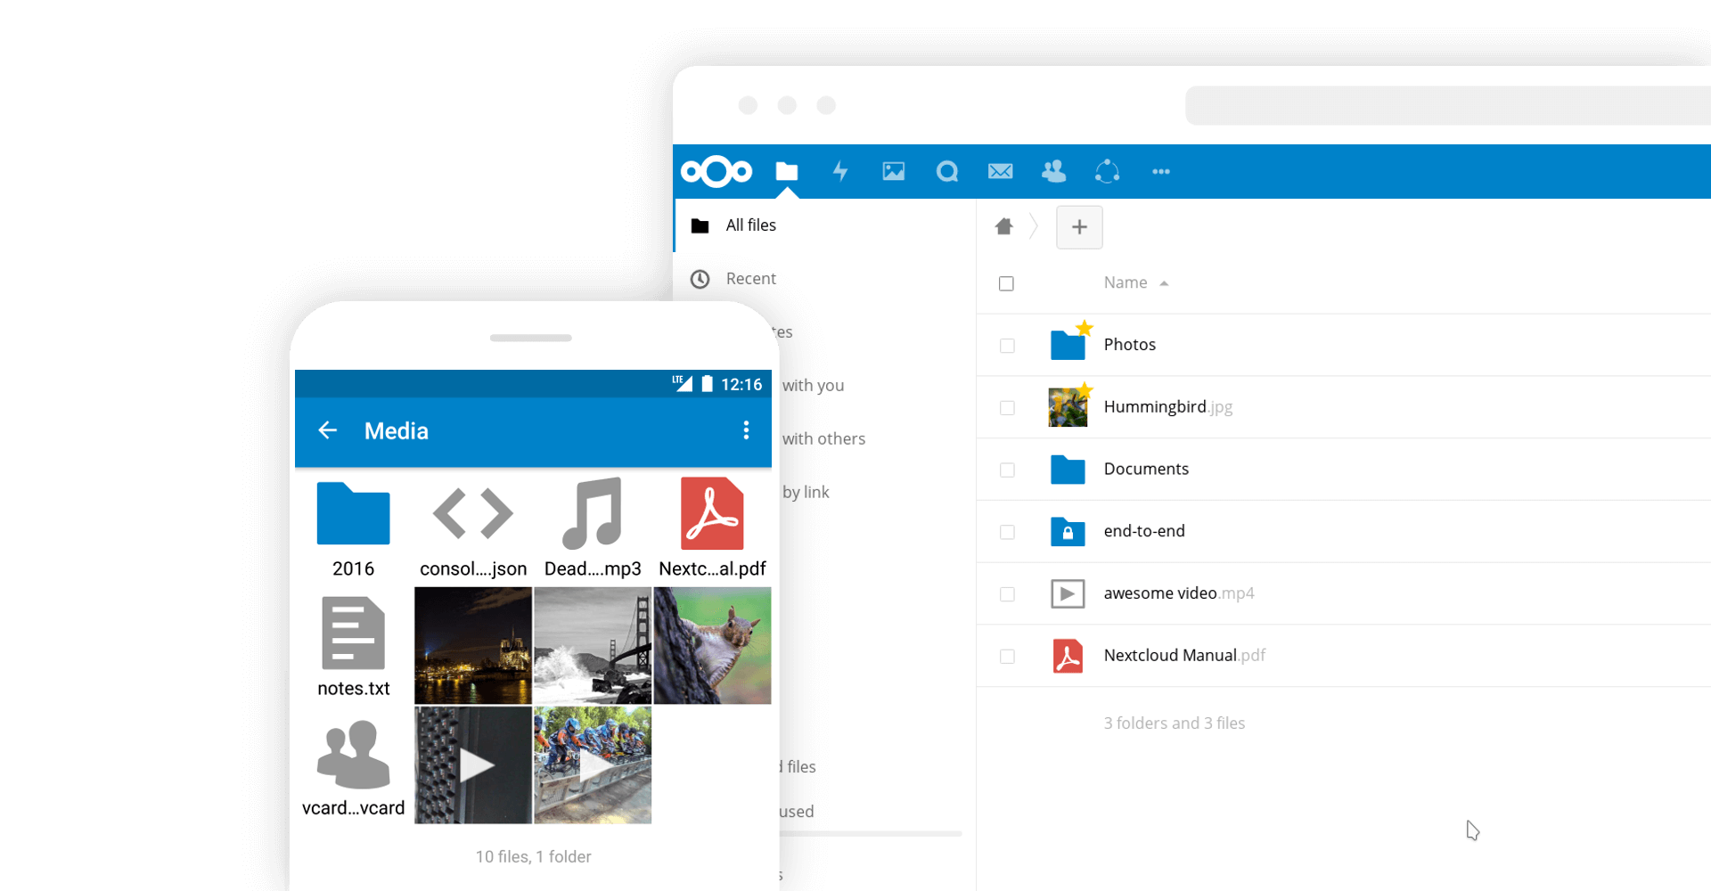Open Nextcloud Manual.pdf file name
Screen dimensions: 1711x891
1184,656
